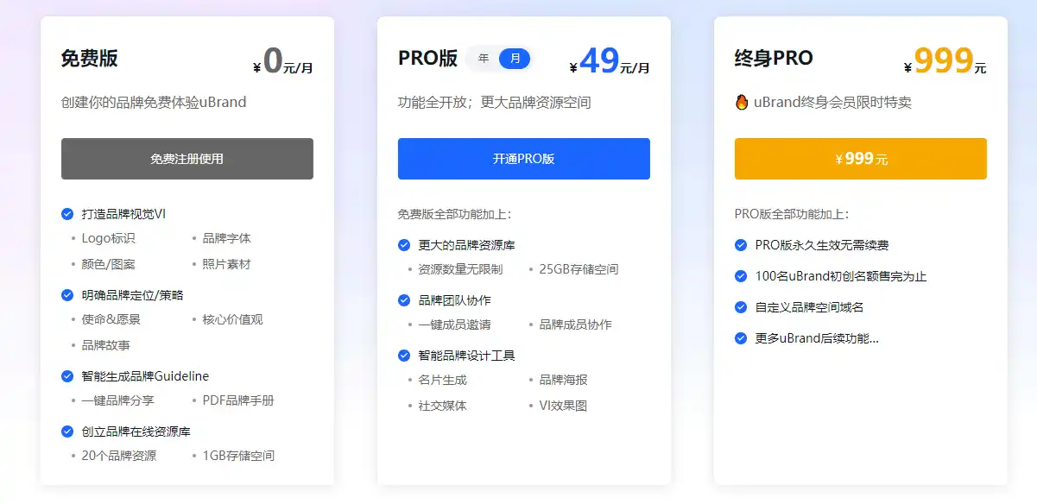This screenshot has width=1037, height=504.
Task: Click the check icon beside 更大的品牌资源库
Action: 404,245
